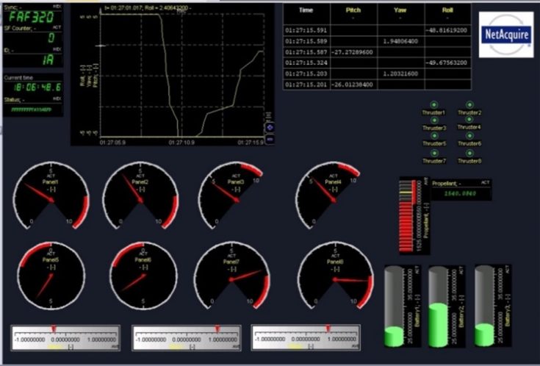
Task: Click the Thruster4 indicator light
Action: coord(469,119)
